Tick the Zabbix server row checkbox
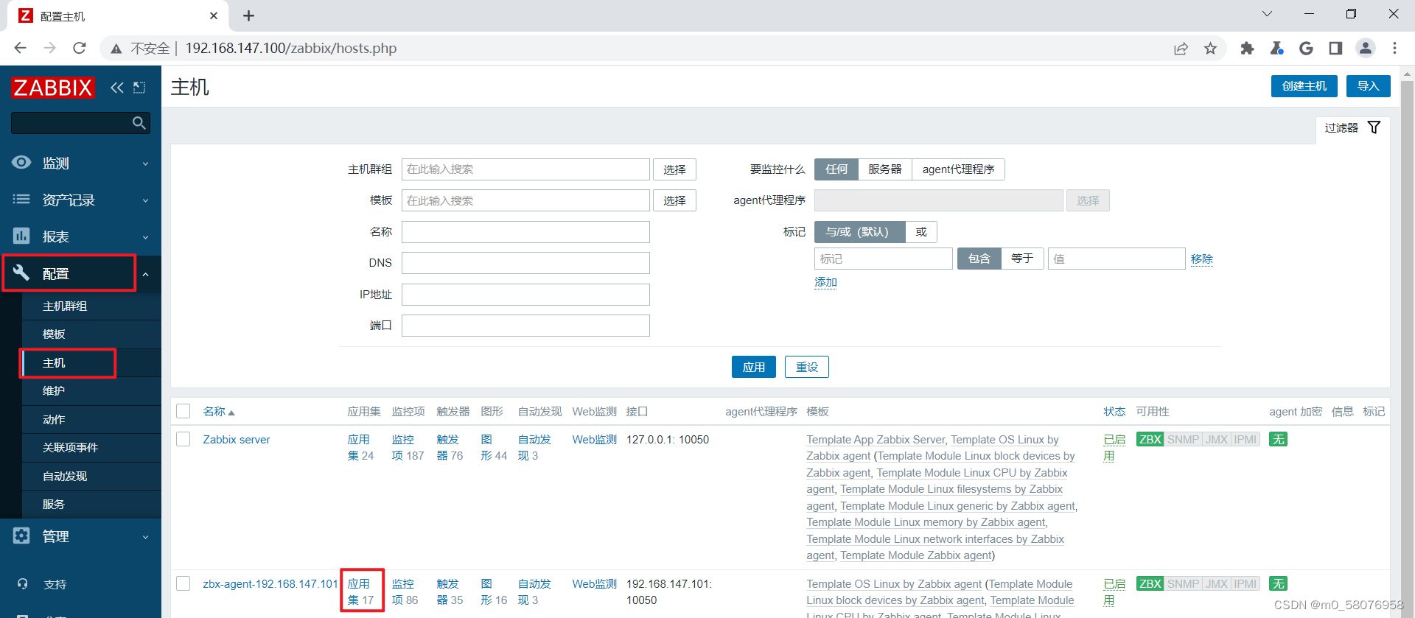The image size is (1415, 618). 184,439
